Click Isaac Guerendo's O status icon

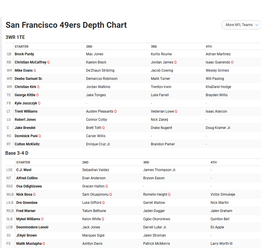pos(232,62)
